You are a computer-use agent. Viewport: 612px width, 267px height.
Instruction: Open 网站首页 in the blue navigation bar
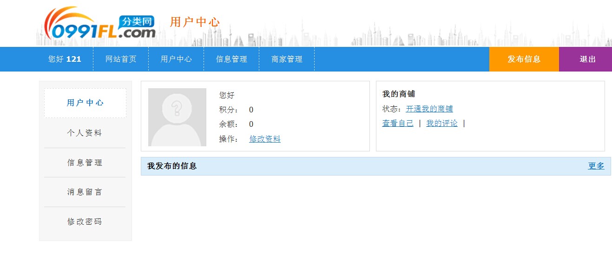coord(121,59)
